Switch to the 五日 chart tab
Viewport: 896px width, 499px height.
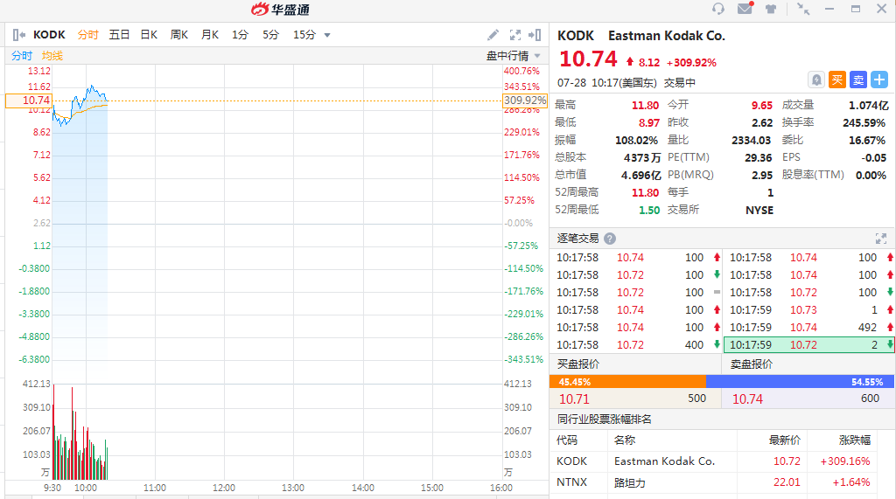point(119,35)
